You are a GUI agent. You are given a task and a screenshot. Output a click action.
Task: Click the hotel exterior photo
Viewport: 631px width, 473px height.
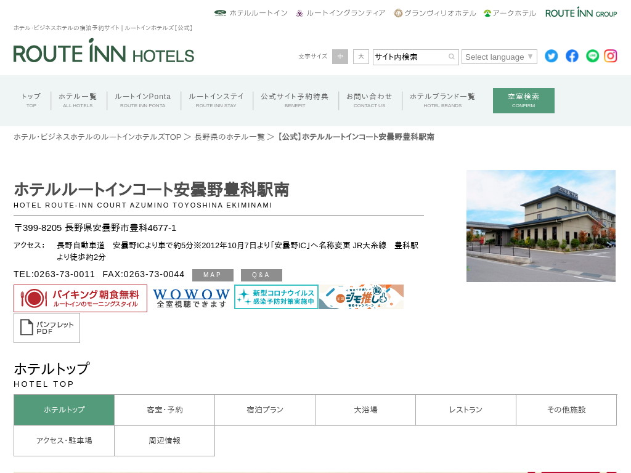pyautogui.click(x=541, y=226)
